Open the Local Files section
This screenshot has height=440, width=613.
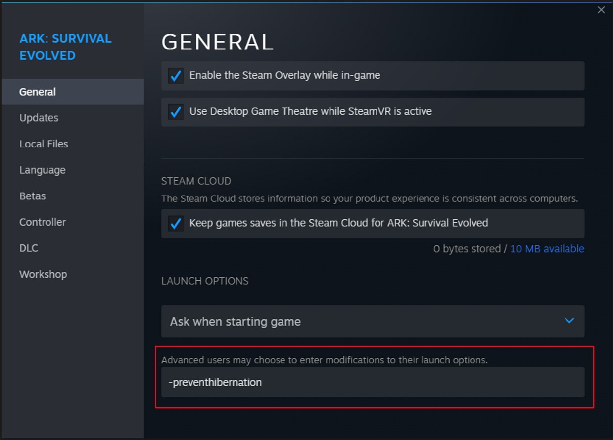44,144
